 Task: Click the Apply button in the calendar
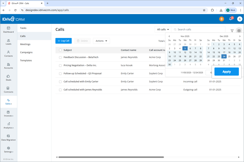click(x=226, y=71)
